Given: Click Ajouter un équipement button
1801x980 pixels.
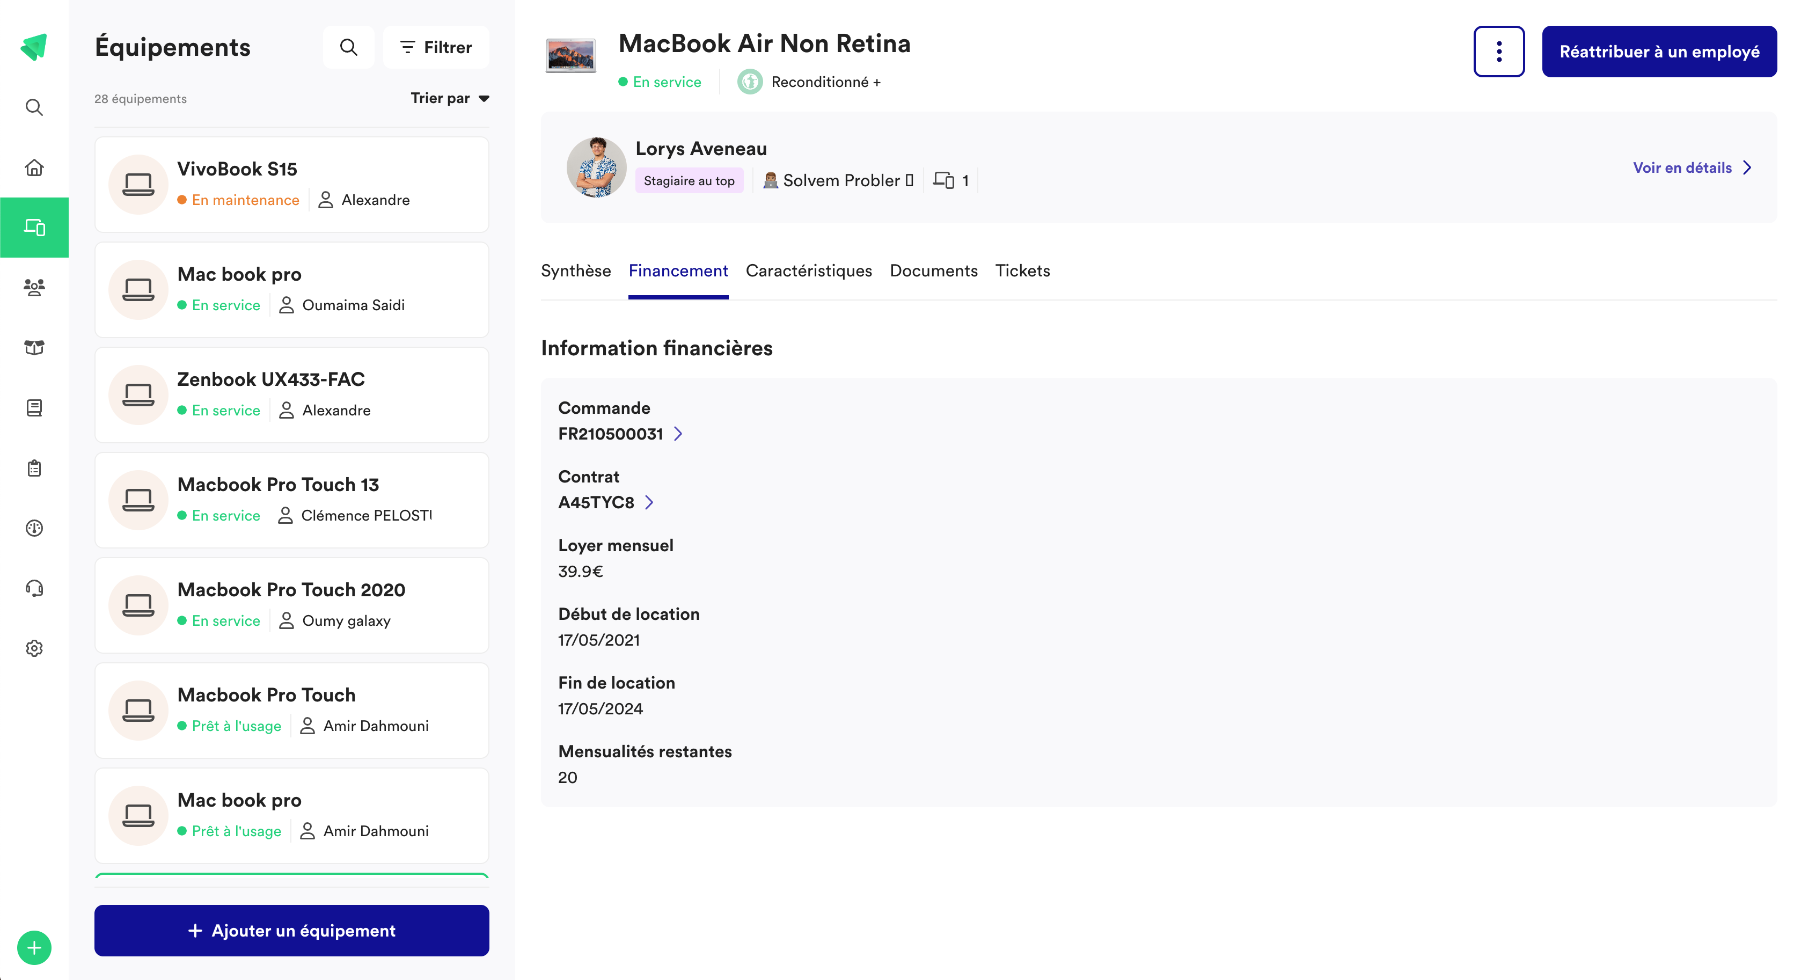Looking at the screenshot, I should click(291, 931).
